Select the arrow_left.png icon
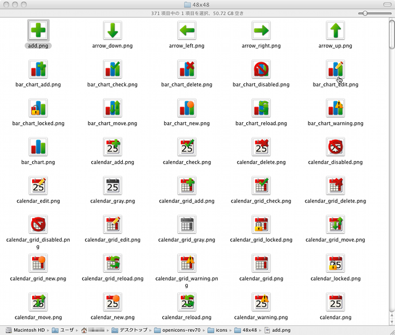 186,30
